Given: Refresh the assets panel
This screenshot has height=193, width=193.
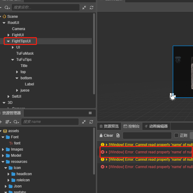Looking at the screenshot, I should point(91,122).
